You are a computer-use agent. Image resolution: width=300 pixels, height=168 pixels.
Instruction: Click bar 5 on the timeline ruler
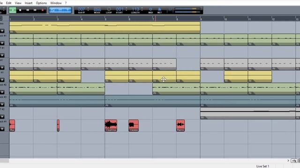[x=105, y=19]
